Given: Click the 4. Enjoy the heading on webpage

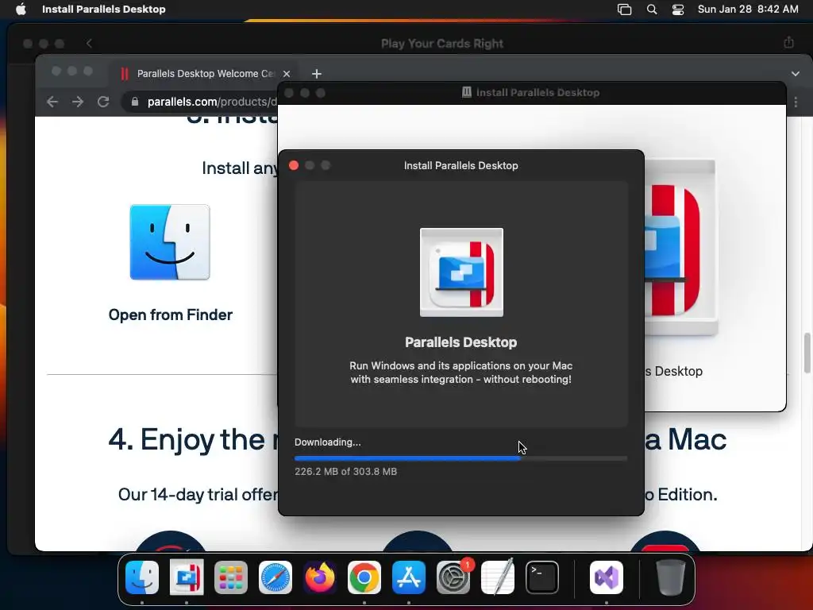Looking at the screenshot, I should 193,440.
